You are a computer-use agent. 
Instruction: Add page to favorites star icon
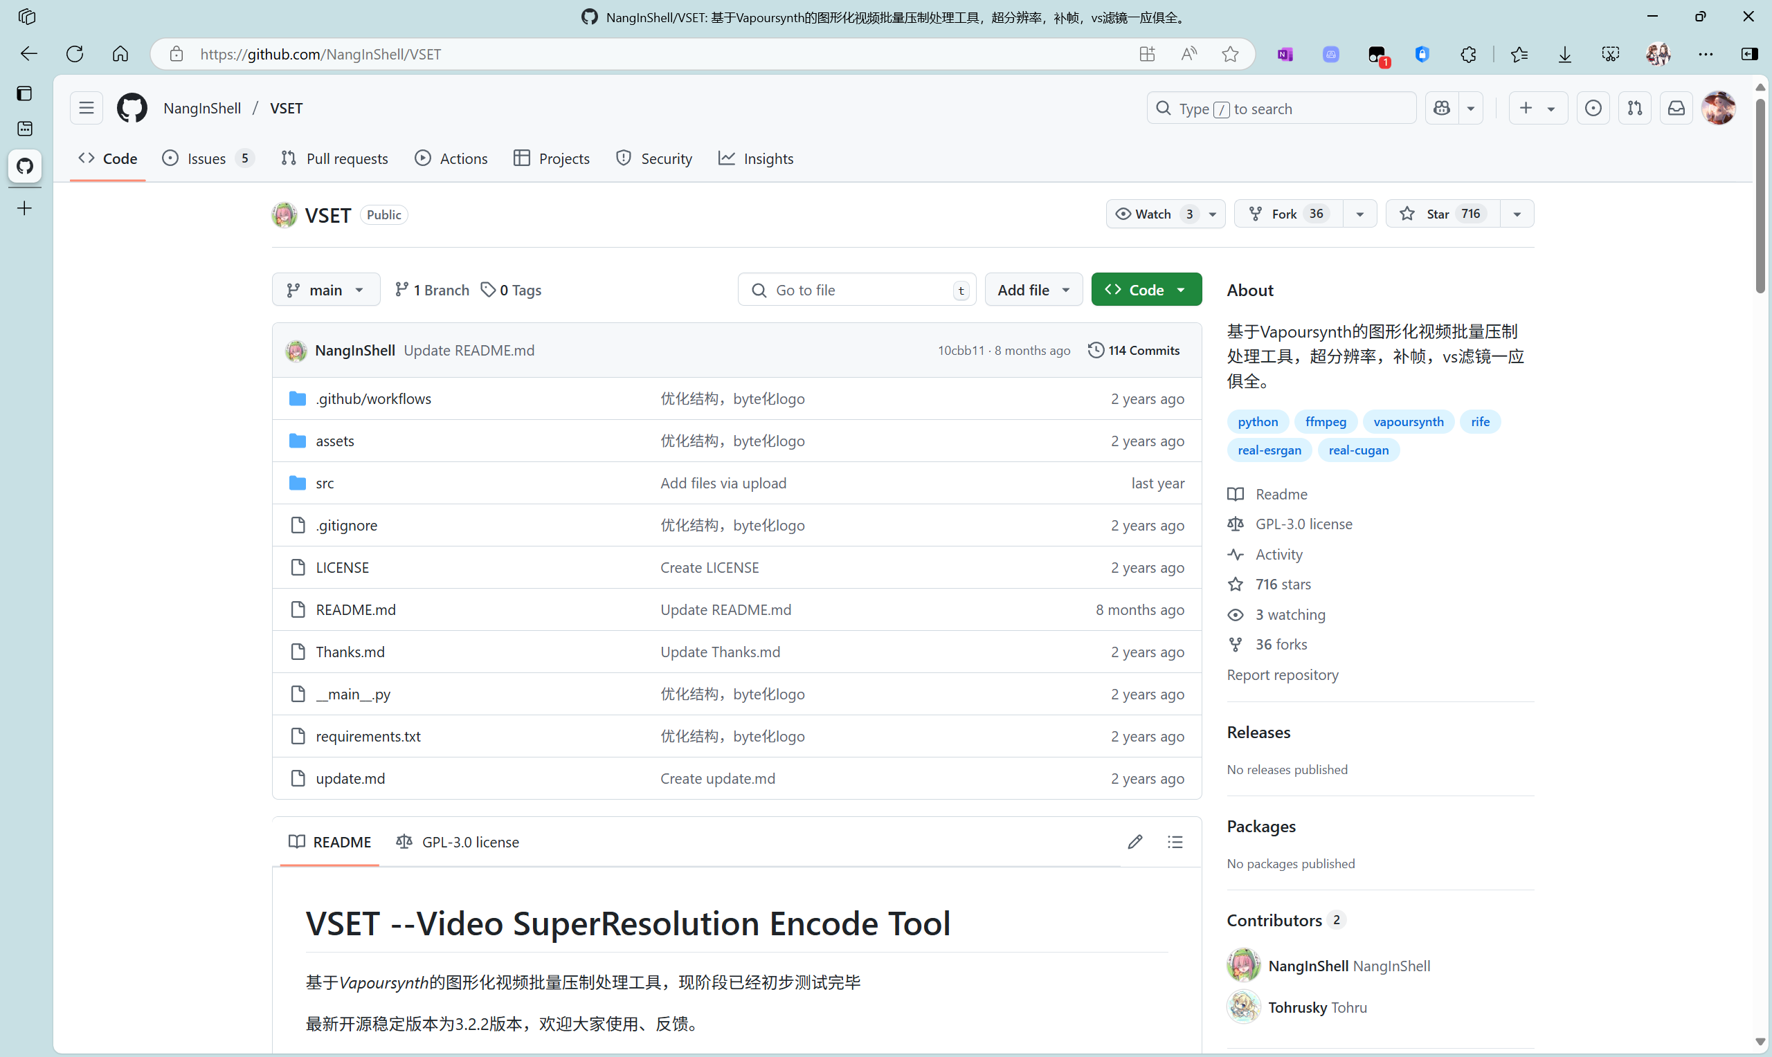(1230, 54)
